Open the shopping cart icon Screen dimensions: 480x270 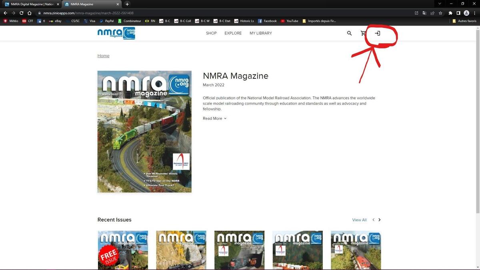tap(363, 33)
